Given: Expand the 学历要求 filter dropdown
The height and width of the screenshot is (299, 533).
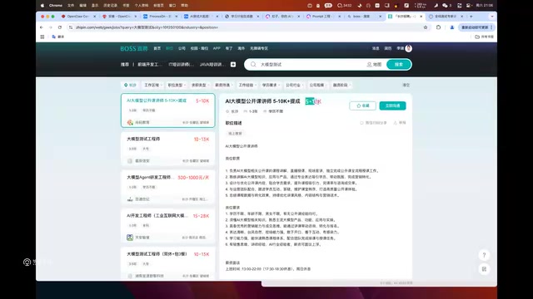Looking at the screenshot, I should 271,85.
